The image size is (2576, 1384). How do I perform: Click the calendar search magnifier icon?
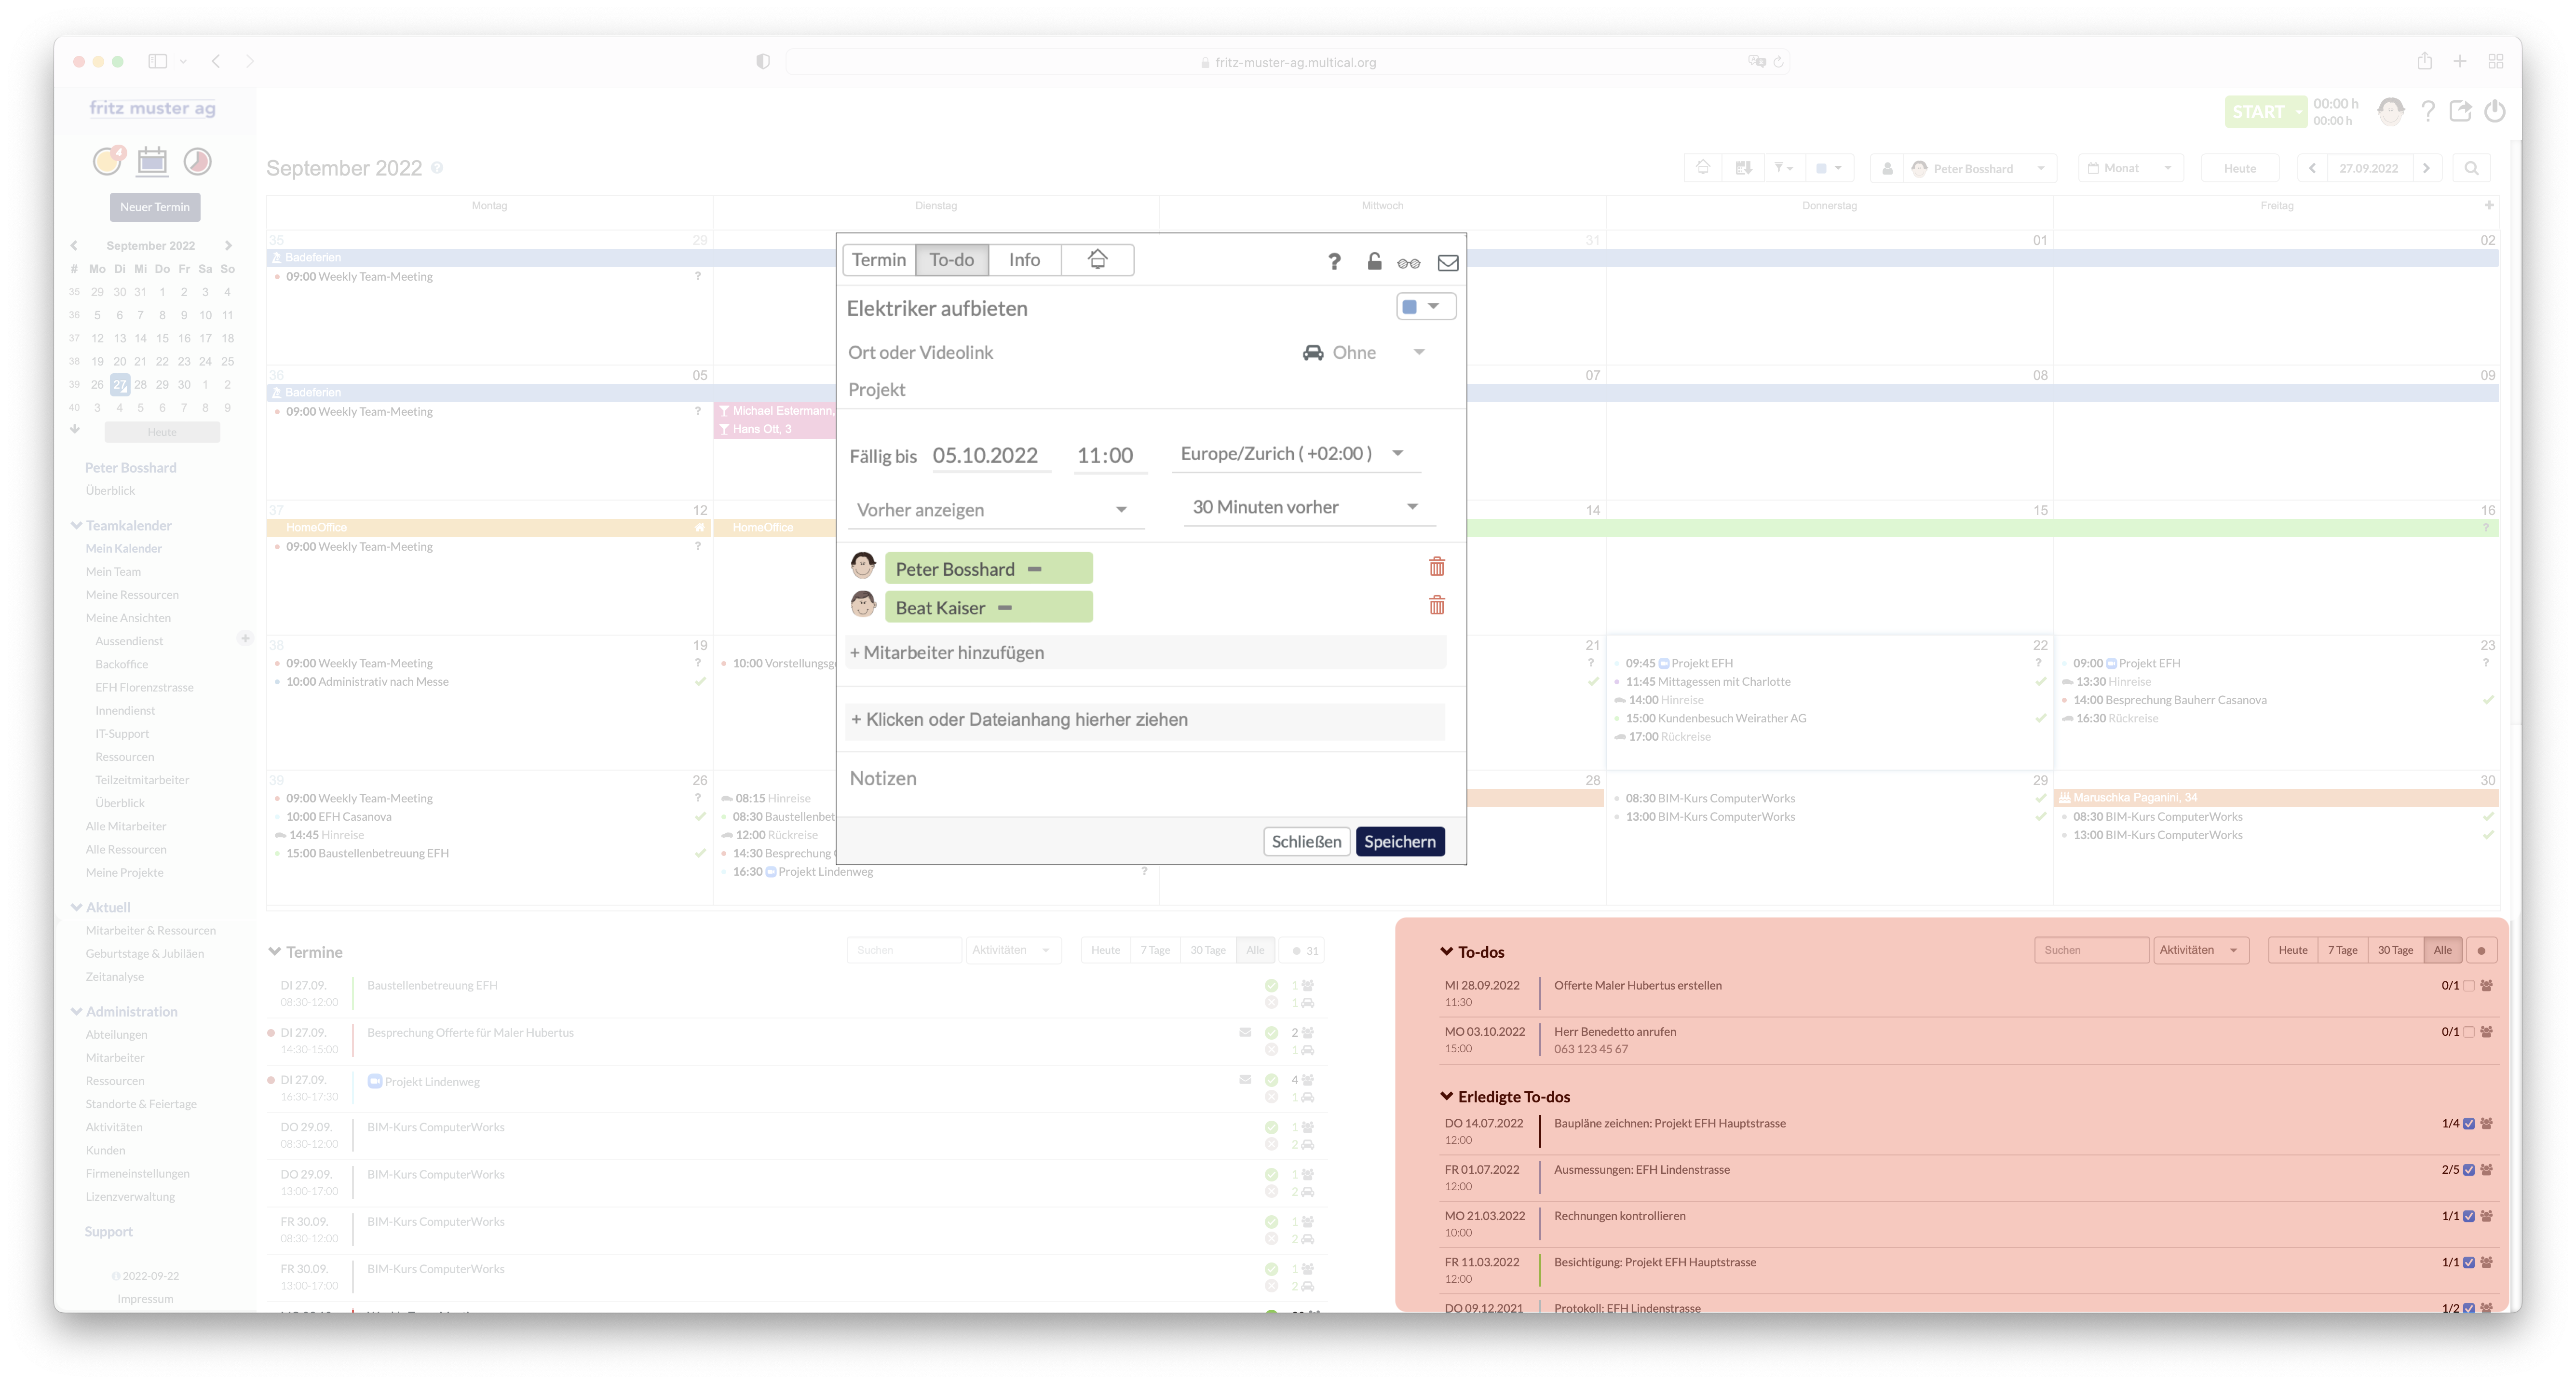coord(2471,168)
